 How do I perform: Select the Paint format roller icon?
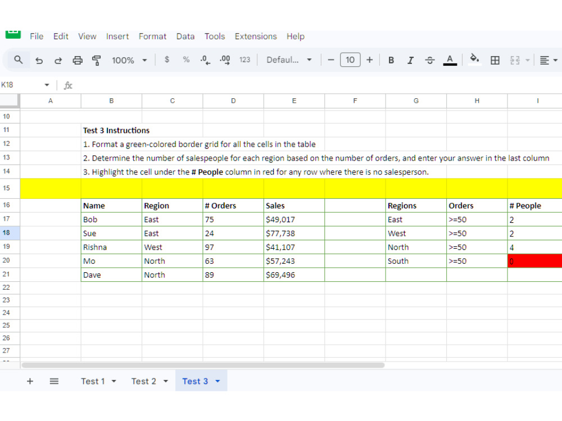point(97,60)
